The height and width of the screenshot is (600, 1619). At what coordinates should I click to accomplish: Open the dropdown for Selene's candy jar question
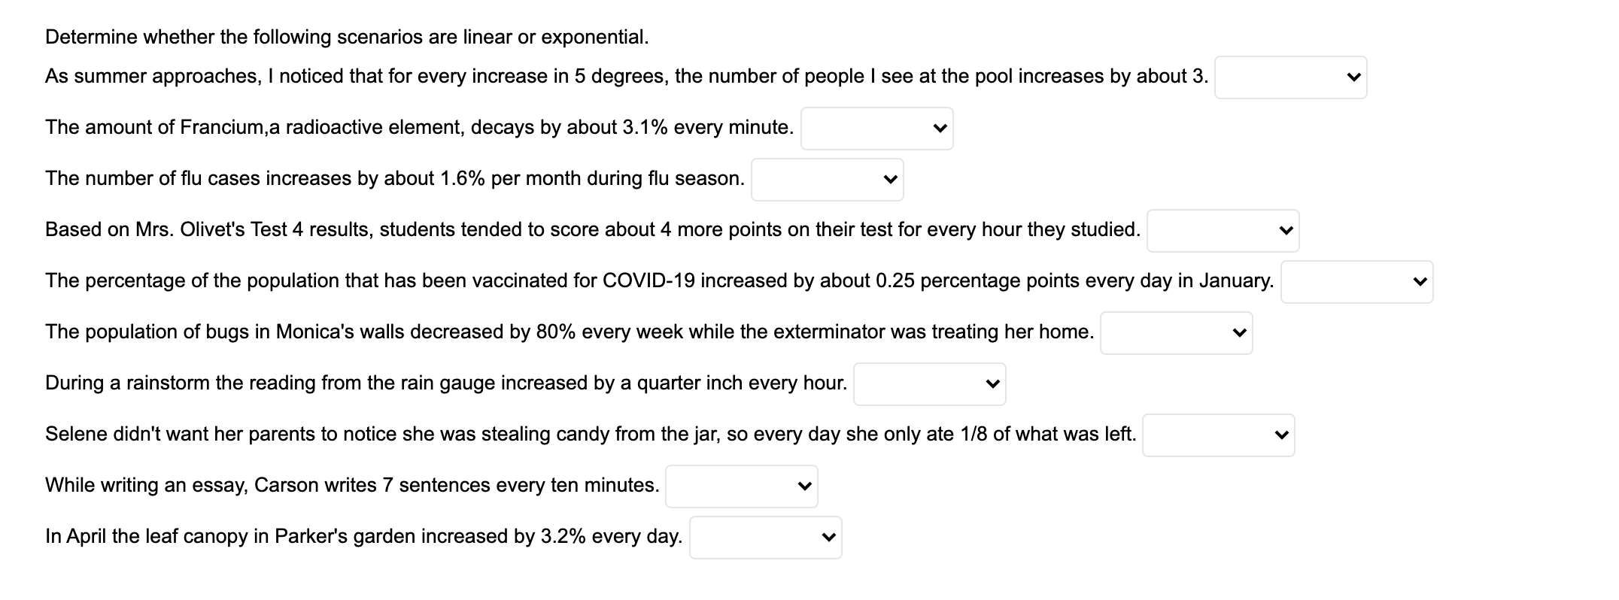click(x=1217, y=435)
